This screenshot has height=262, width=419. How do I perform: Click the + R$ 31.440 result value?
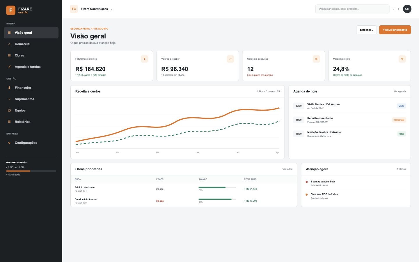coord(250,189)
